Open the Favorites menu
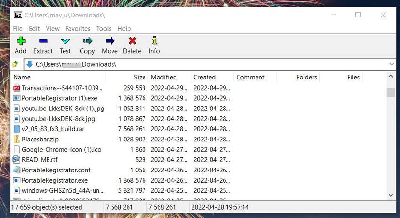Viewport: 400px width, 218px height. (x=78, y=28)
